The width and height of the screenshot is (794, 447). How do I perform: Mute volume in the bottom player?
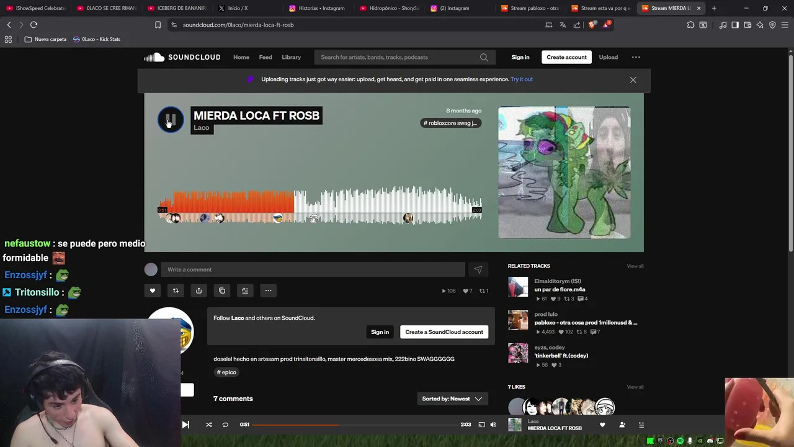[x=493, y=425]
